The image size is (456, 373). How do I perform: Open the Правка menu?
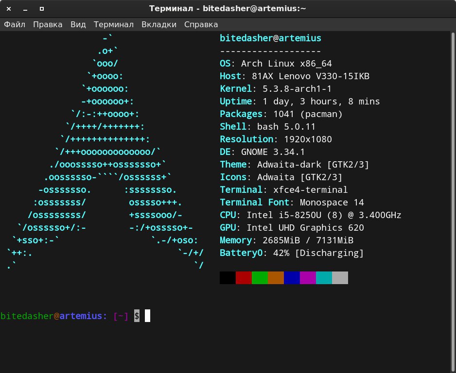click(x=48, y=24)
